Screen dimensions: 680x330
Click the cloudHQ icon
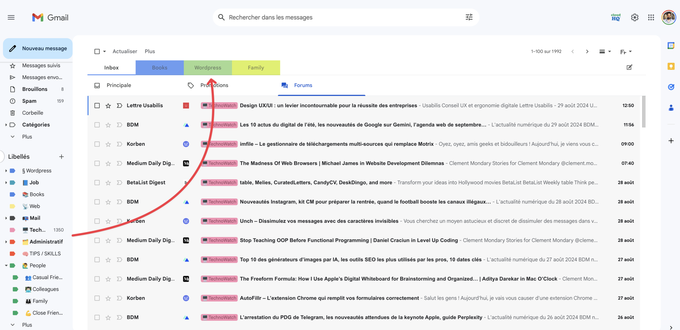(615, 17)
